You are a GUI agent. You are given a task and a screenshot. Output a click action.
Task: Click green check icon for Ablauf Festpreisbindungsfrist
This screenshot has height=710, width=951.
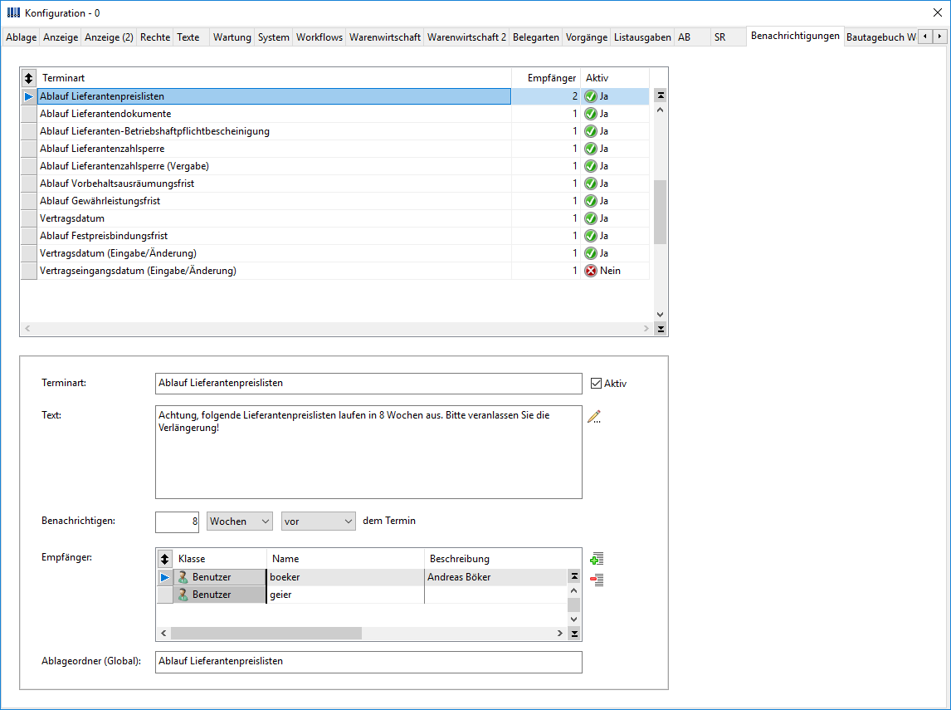click(x=590, y=236)
